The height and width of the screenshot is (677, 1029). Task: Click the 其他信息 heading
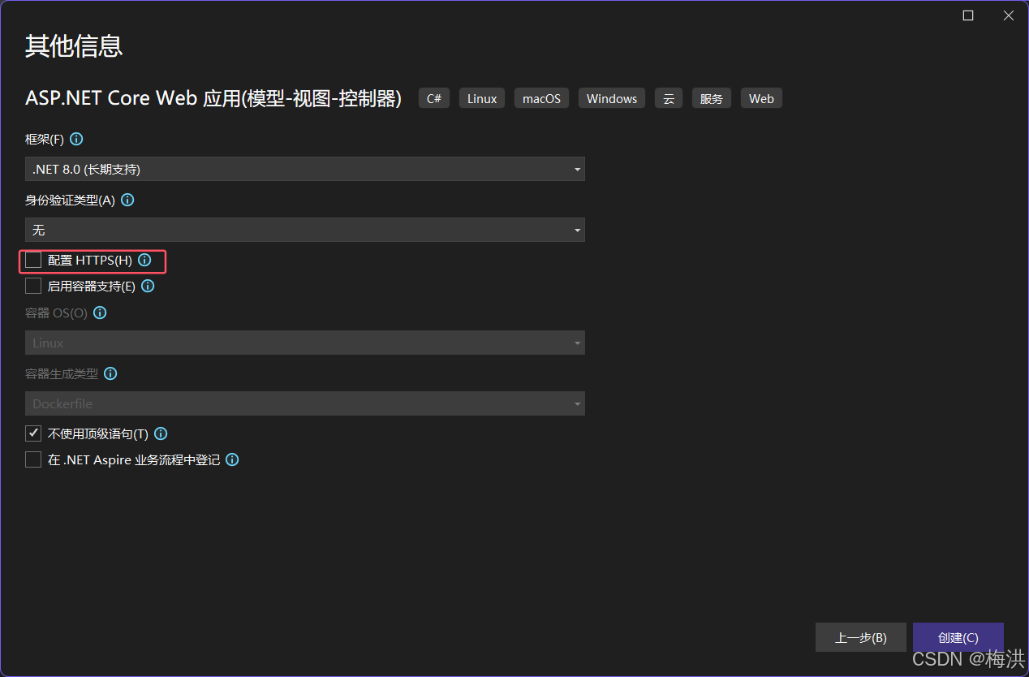pyautogui.click(x=74, y=46)
